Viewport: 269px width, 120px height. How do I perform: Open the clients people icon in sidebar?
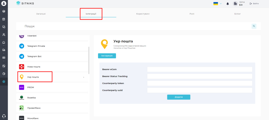coord(4,35)
